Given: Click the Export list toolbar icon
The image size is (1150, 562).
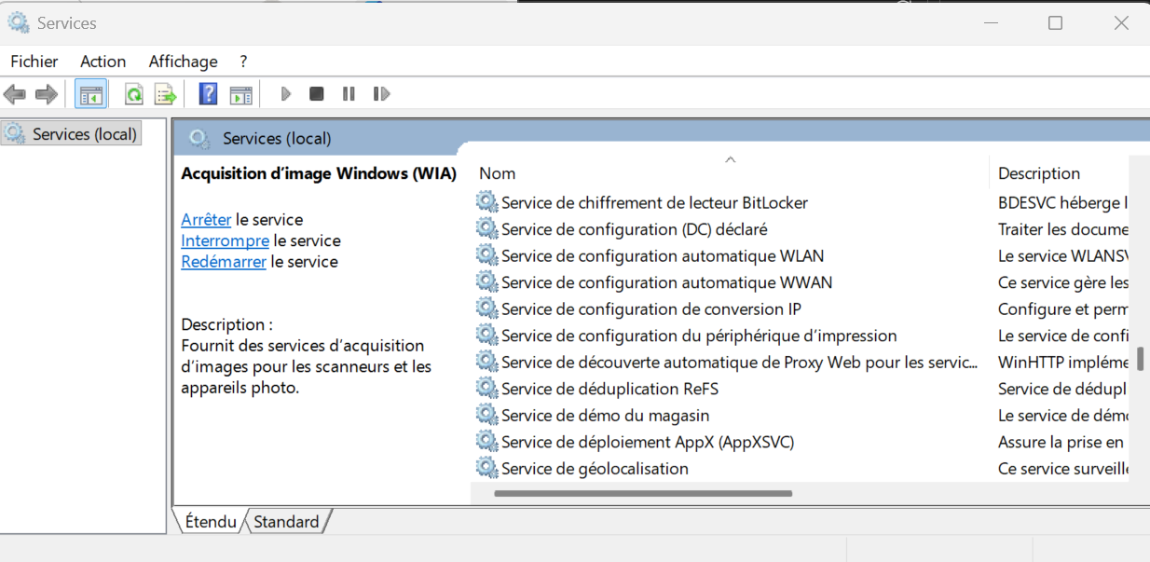Looking at the screenshot, I should click(x=165, y=94).
